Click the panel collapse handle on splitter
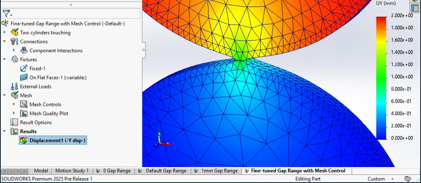The height and width of the screenshot is (183, 421). pos(143,50)
